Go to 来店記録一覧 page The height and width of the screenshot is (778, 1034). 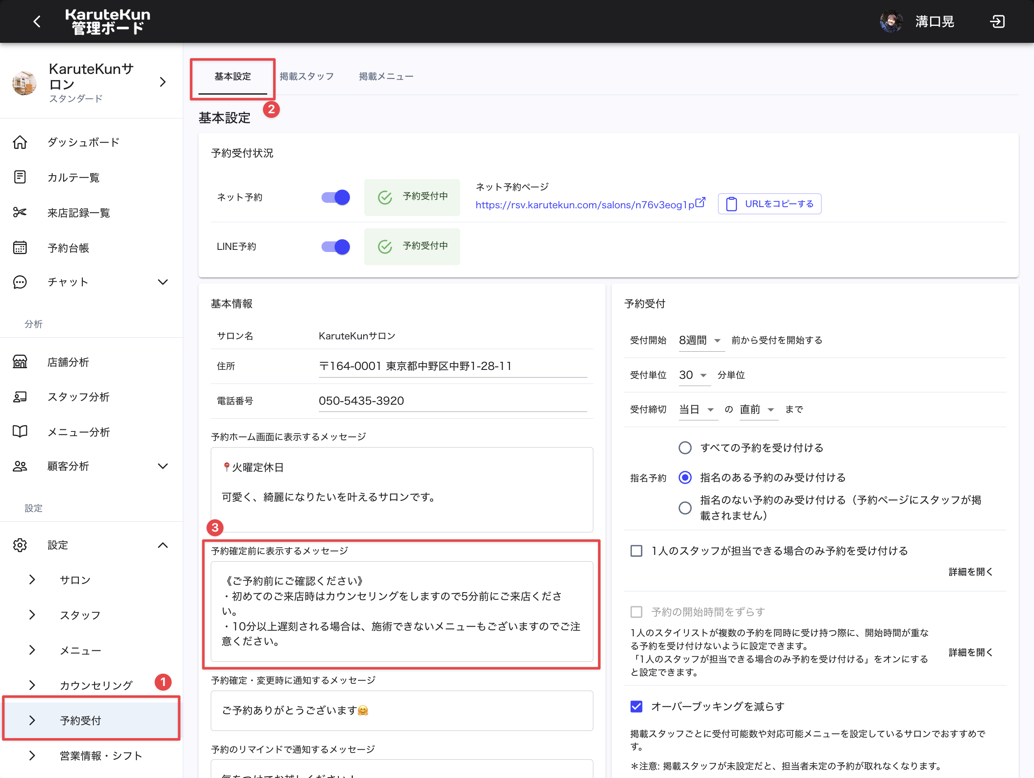pos(78,213)
